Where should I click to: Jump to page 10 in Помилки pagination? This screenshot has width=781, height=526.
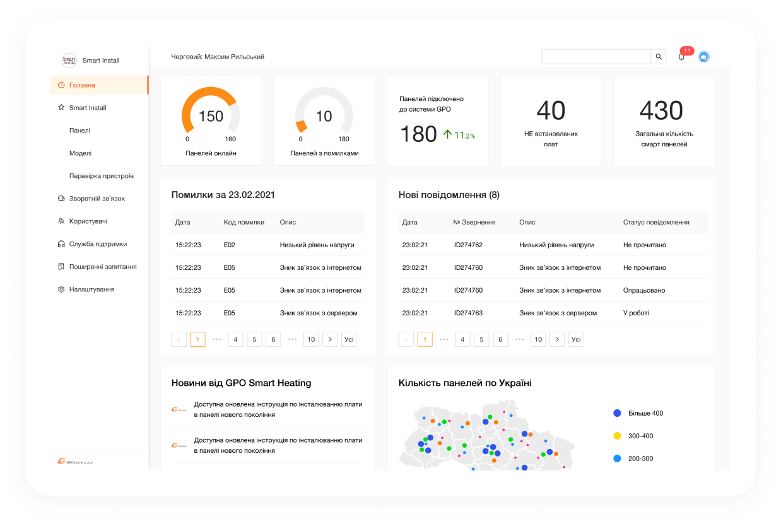[311, 339]
